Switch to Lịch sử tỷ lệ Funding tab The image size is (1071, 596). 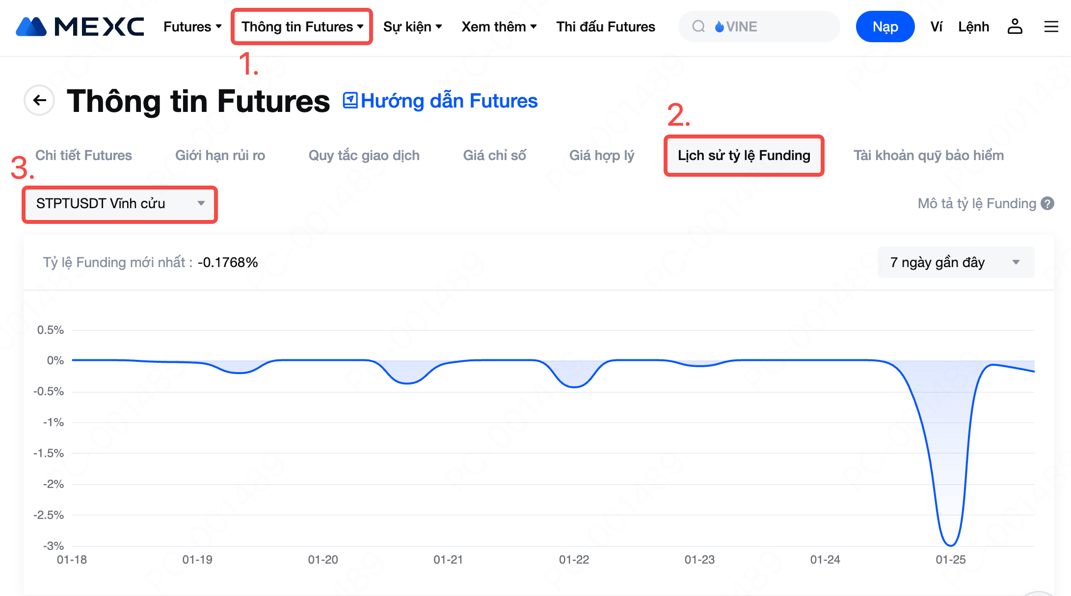pos(744,156)
